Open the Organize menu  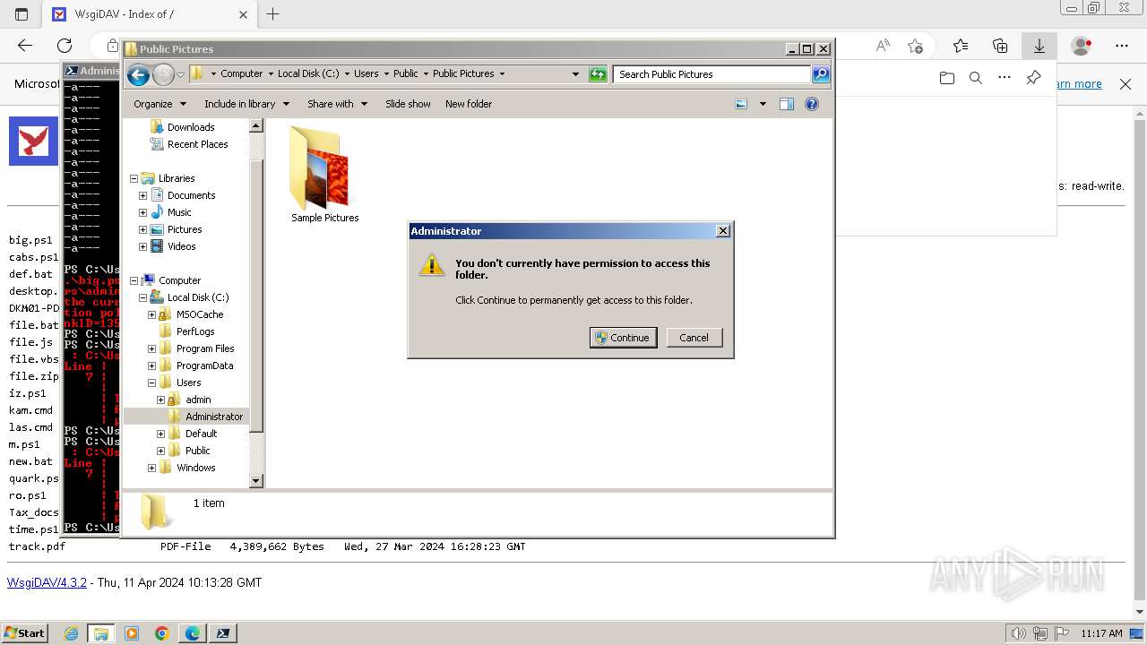[160, 104]
